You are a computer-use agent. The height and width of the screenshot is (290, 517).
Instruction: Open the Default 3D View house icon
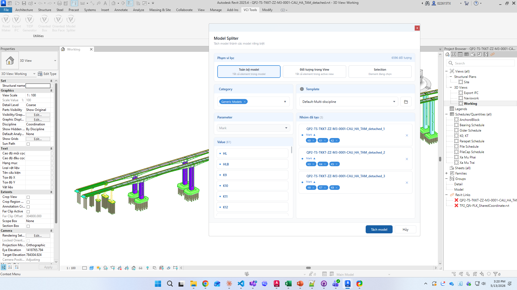pyautogui.click(x=114, y=3)
